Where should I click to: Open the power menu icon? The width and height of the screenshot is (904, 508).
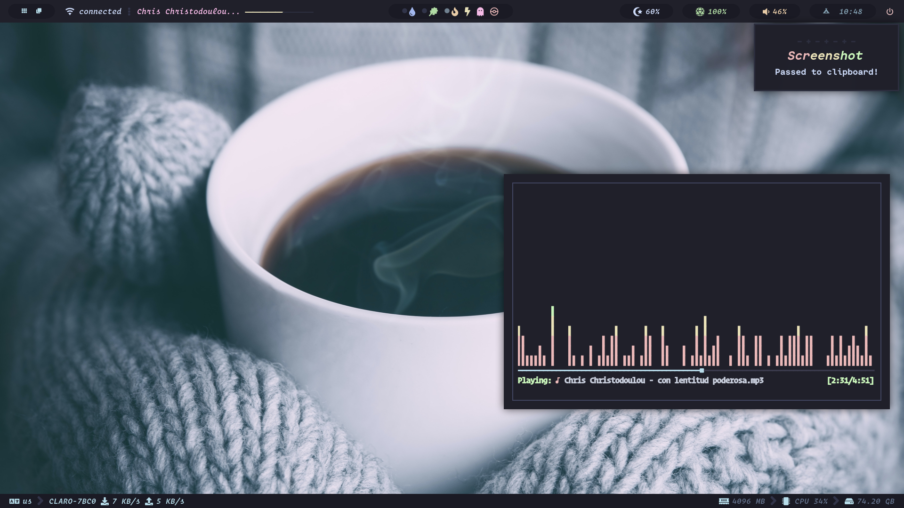click(889, 12)
